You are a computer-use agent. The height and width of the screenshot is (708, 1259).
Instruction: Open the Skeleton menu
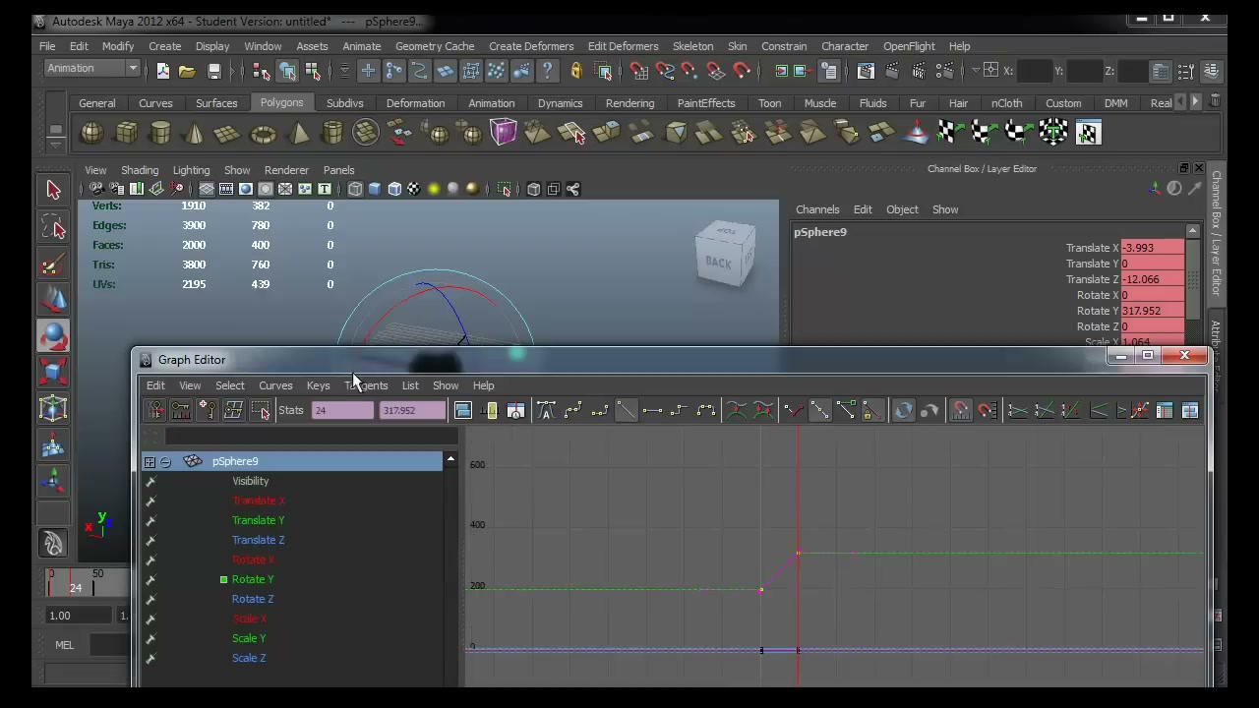(692, 46)
